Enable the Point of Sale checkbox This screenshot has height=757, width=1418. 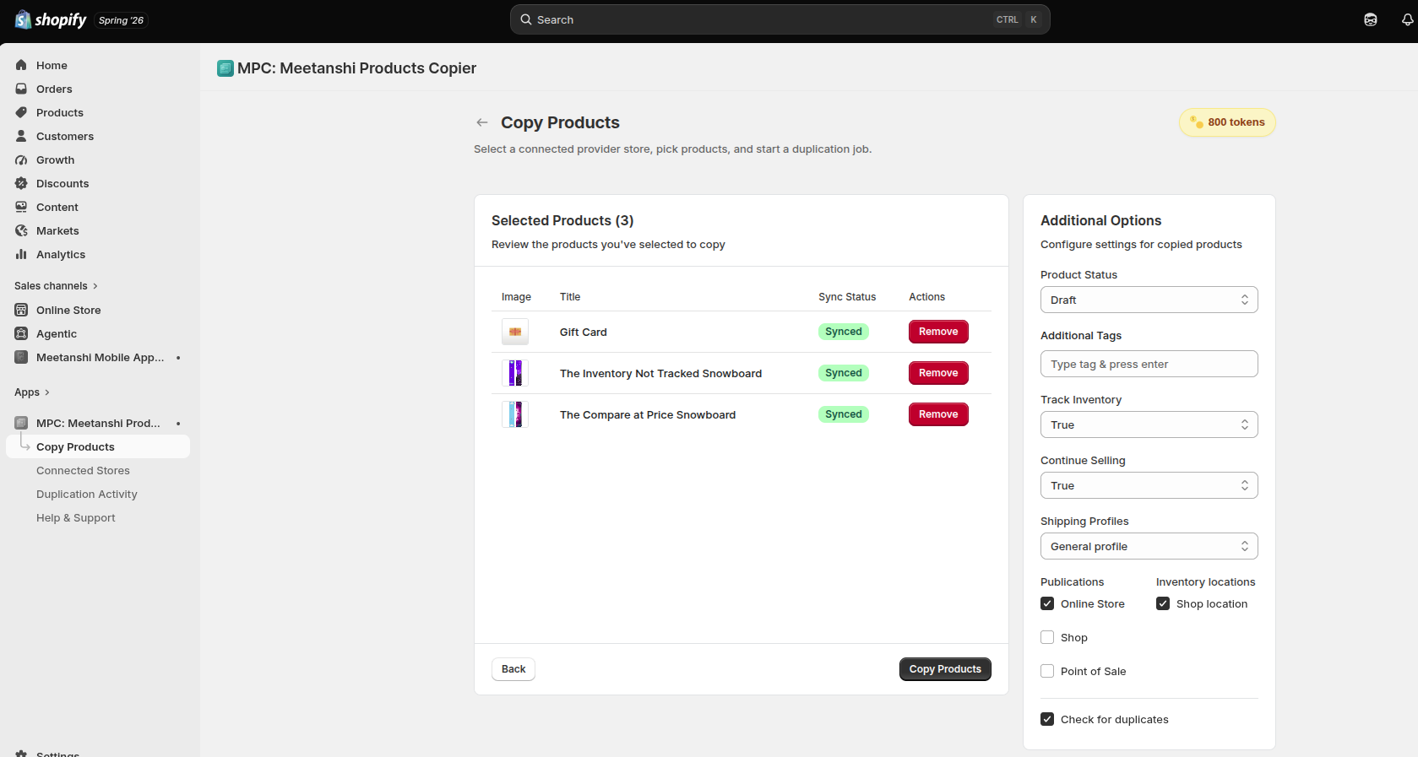1047,671
